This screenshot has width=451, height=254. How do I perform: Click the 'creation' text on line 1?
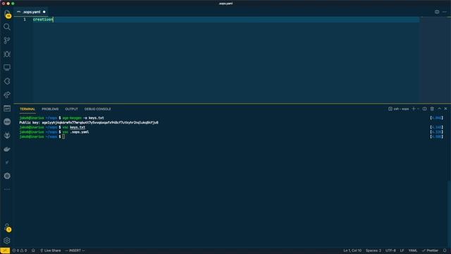click(x=43, y=20)
